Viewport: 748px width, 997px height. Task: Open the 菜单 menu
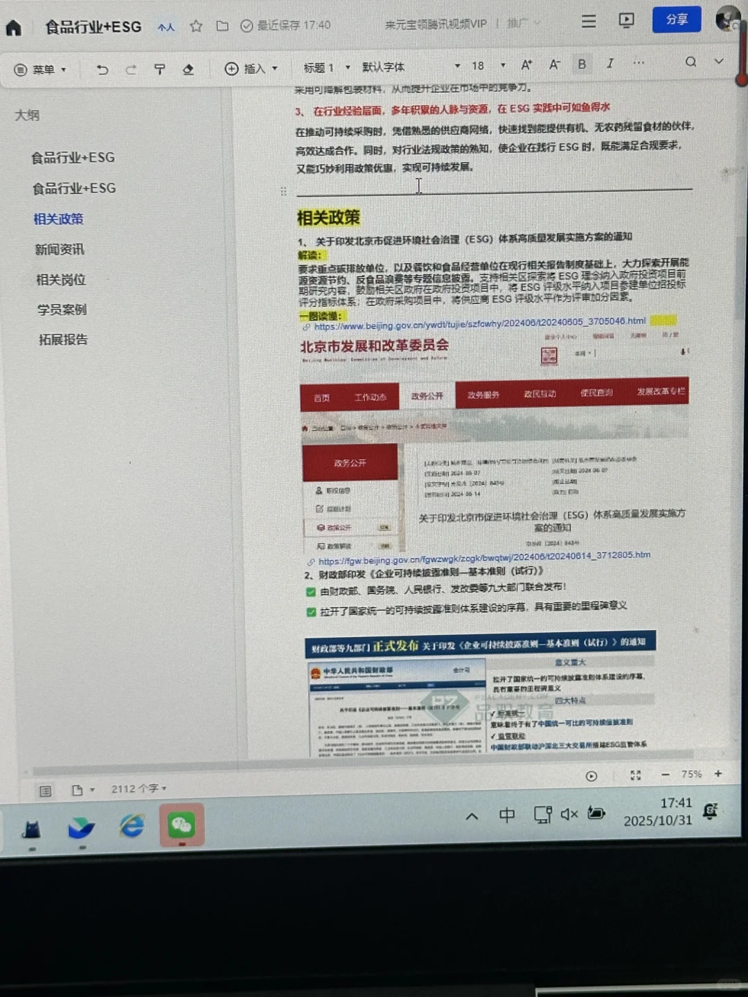[43, 69]
